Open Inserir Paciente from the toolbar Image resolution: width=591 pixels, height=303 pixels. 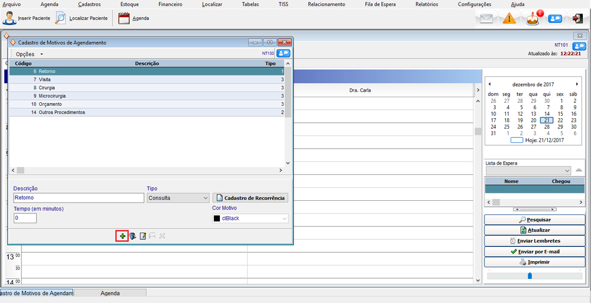click(x=27, y=18)
